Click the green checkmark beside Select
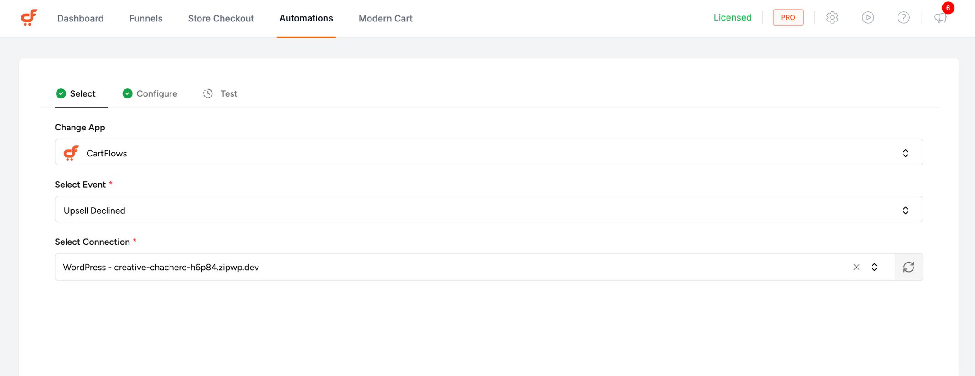Viewport: 975px width, 376px height. 61,93
